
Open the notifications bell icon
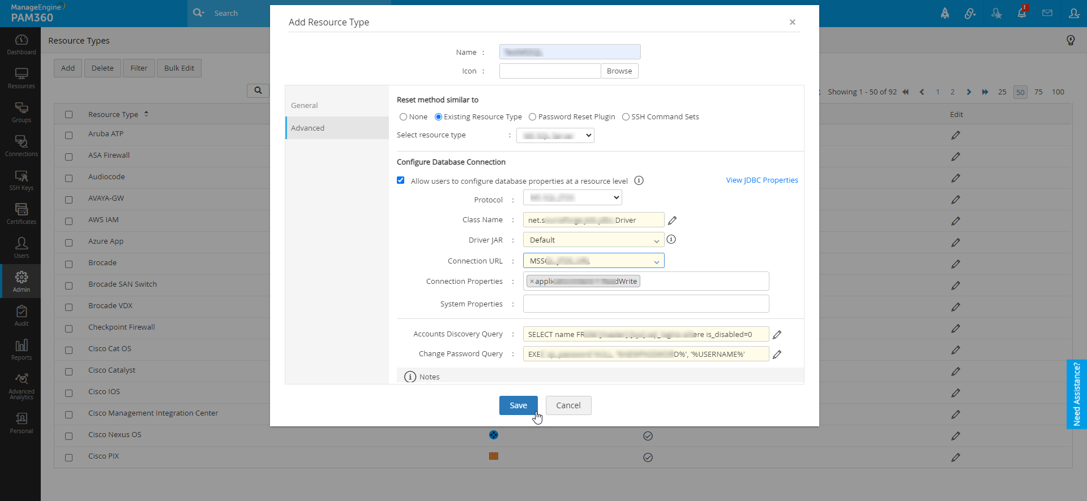click(x=1021, y=13)
